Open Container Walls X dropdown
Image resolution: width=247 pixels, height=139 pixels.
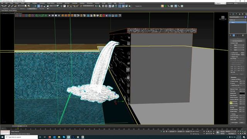tap(239, 45)
